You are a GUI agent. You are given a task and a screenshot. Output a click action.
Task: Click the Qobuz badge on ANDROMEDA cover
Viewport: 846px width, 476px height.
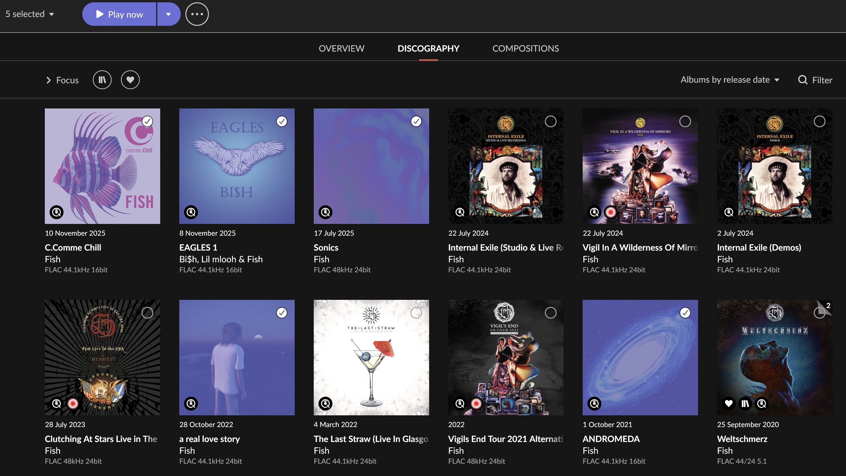[x=594, y=403]
